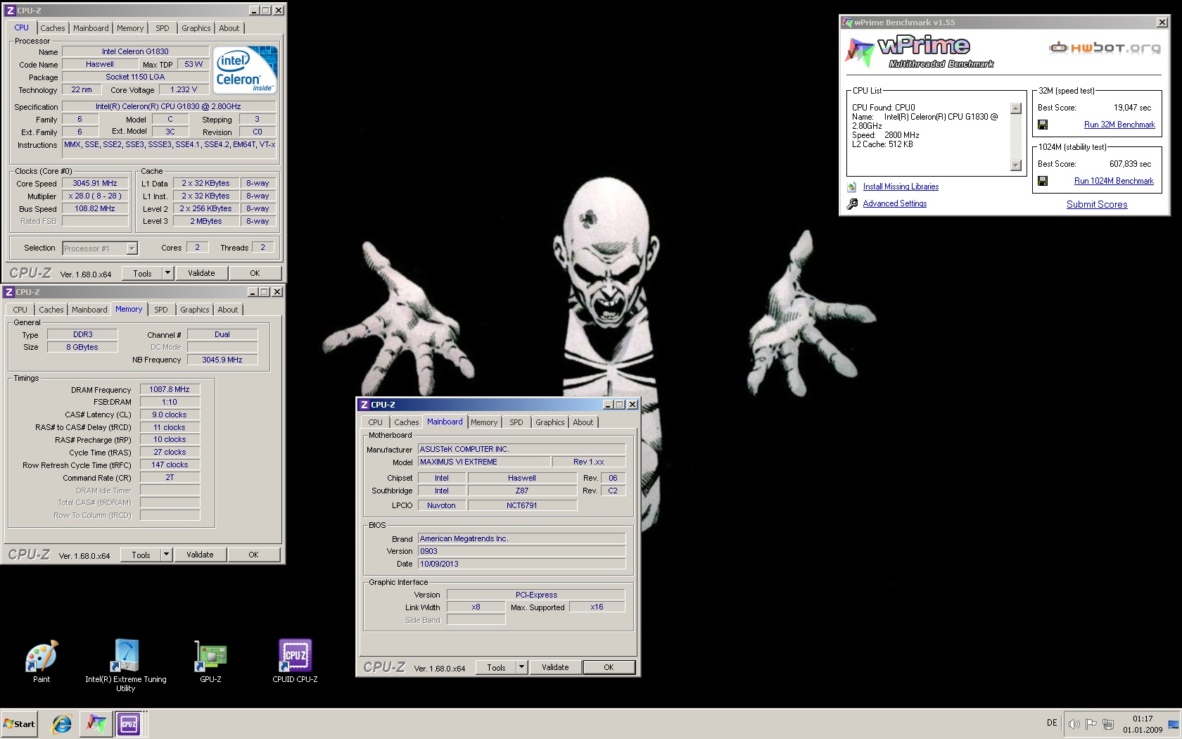Click the NB Frequency value 3045.9 MHz

[222, 360]
